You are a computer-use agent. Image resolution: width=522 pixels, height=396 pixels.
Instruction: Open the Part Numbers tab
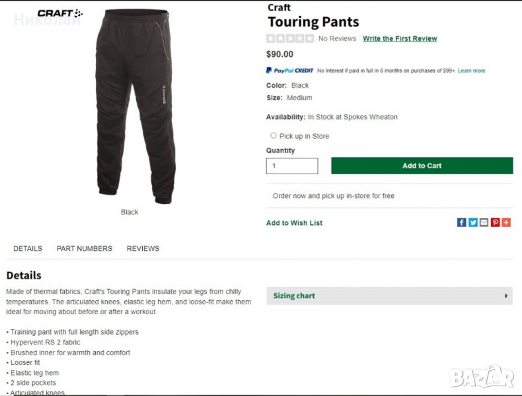pos(85,249)
